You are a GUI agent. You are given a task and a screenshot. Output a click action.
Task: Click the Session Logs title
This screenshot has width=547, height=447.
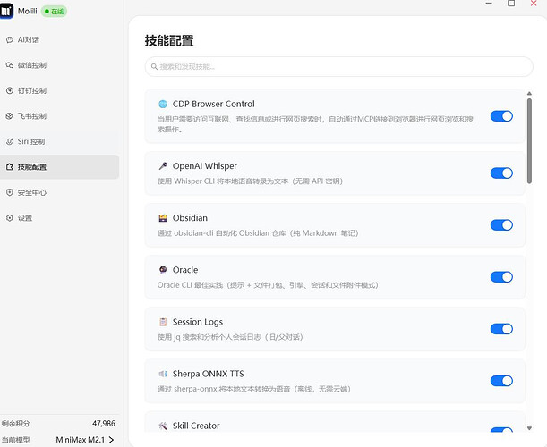tap(198, 322)
